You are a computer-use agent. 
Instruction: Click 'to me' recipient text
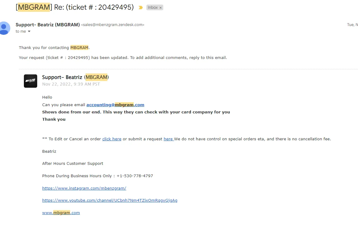point(21,31)
